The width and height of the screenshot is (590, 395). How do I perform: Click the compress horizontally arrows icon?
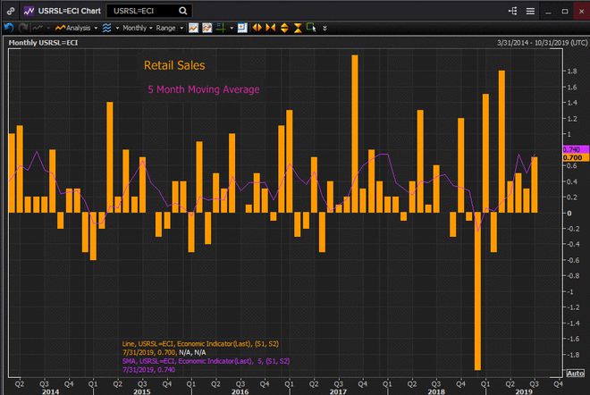(271, 28)
